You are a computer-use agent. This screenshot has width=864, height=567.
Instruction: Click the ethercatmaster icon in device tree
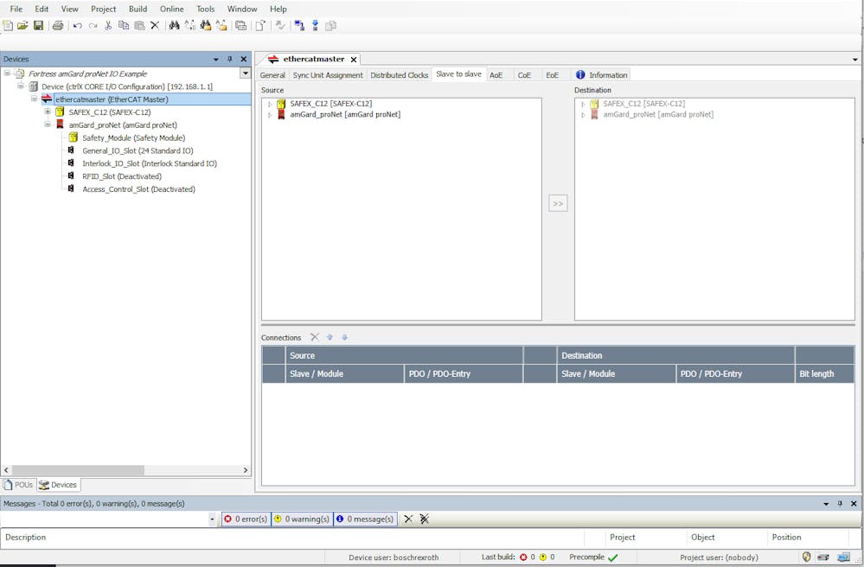click(x=47, y=99)
